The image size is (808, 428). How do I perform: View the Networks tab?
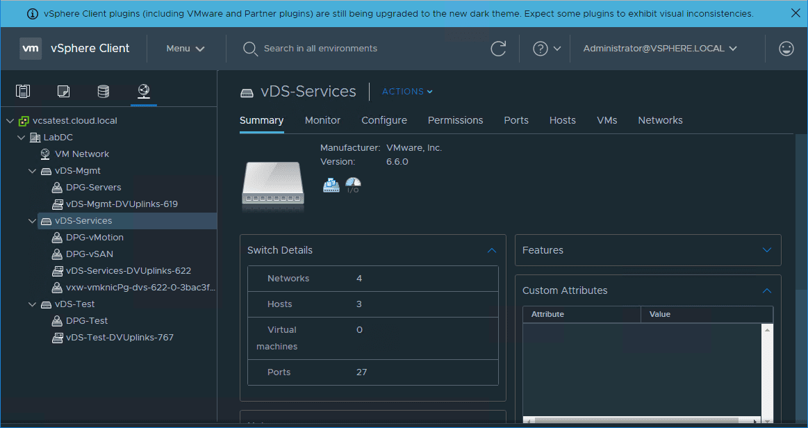661,120
